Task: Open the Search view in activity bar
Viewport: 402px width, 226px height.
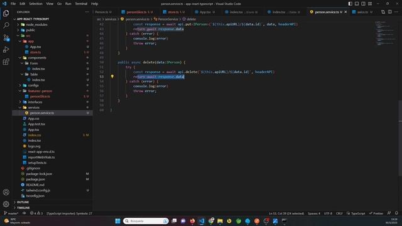Action: [6, 25]
